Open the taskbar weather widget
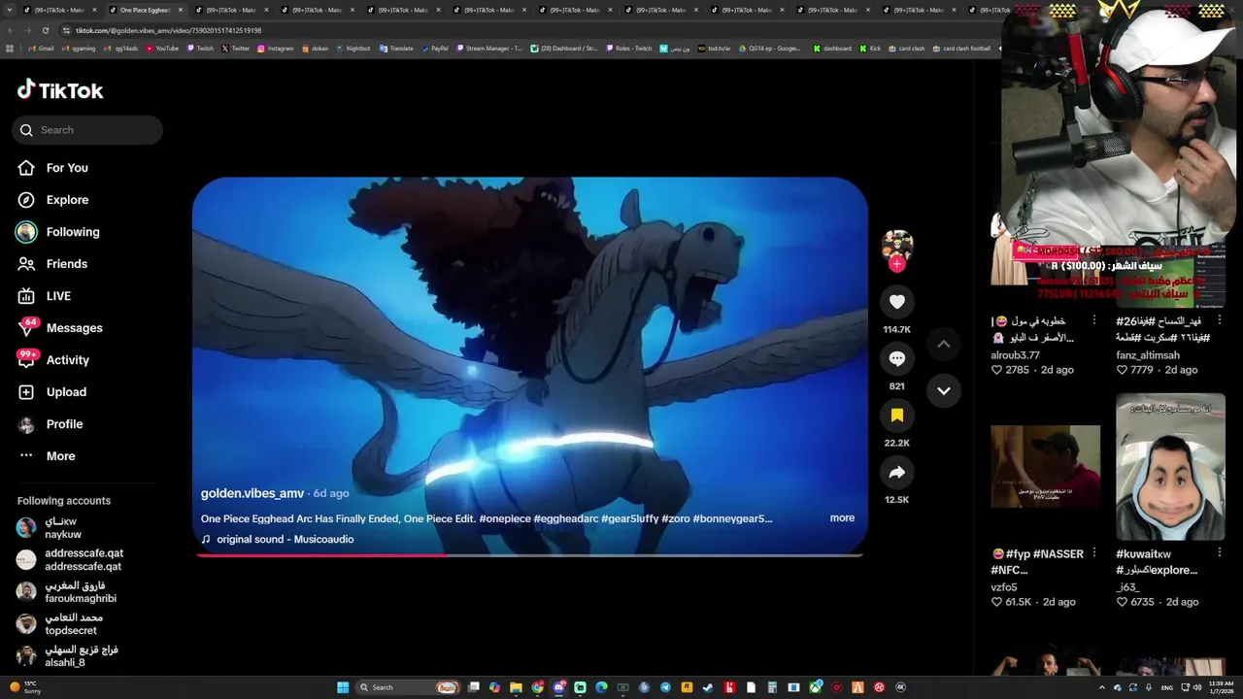The width and height of the screenshot is (1243, 699). click(x=25, y=687)
